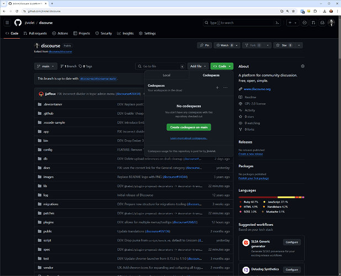Open the About section settings gear
The image size is (341, 276).
[x=302, y=66]
